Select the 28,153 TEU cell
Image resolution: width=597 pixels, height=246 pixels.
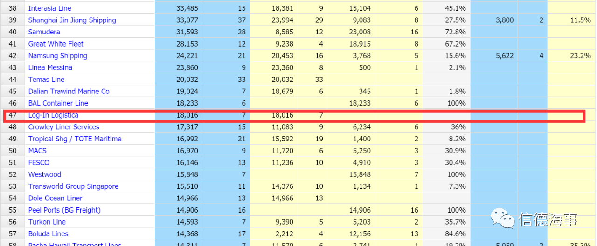(x=187, y=44)
